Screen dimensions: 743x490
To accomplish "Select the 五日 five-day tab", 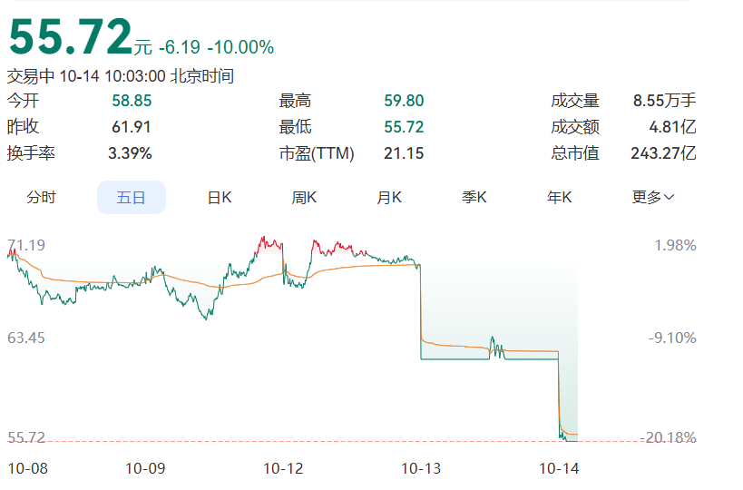I will [x=132, y=197].
